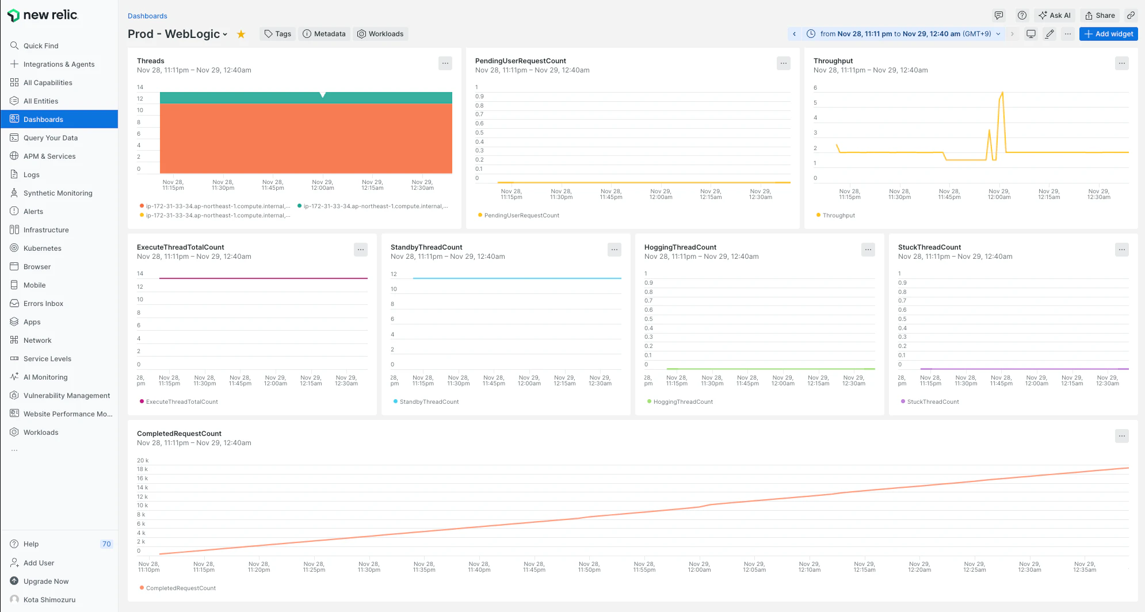Click the Share button
Image resolution: width=1145 pixels, height=612 pixels.
click(x=1100, y=16)
